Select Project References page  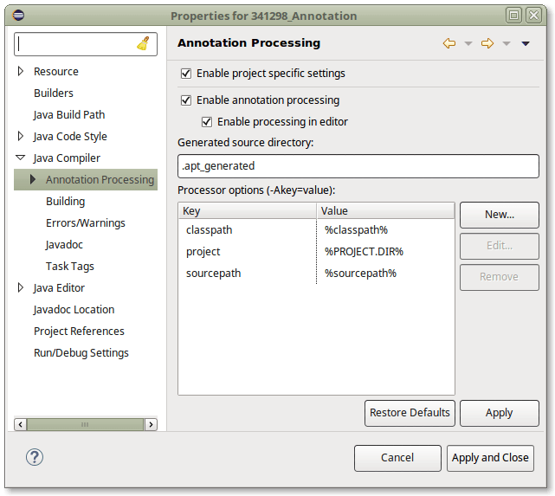[x=79, y=332]
